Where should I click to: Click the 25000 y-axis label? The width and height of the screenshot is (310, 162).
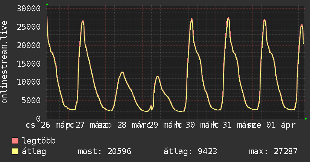[29, 27]
